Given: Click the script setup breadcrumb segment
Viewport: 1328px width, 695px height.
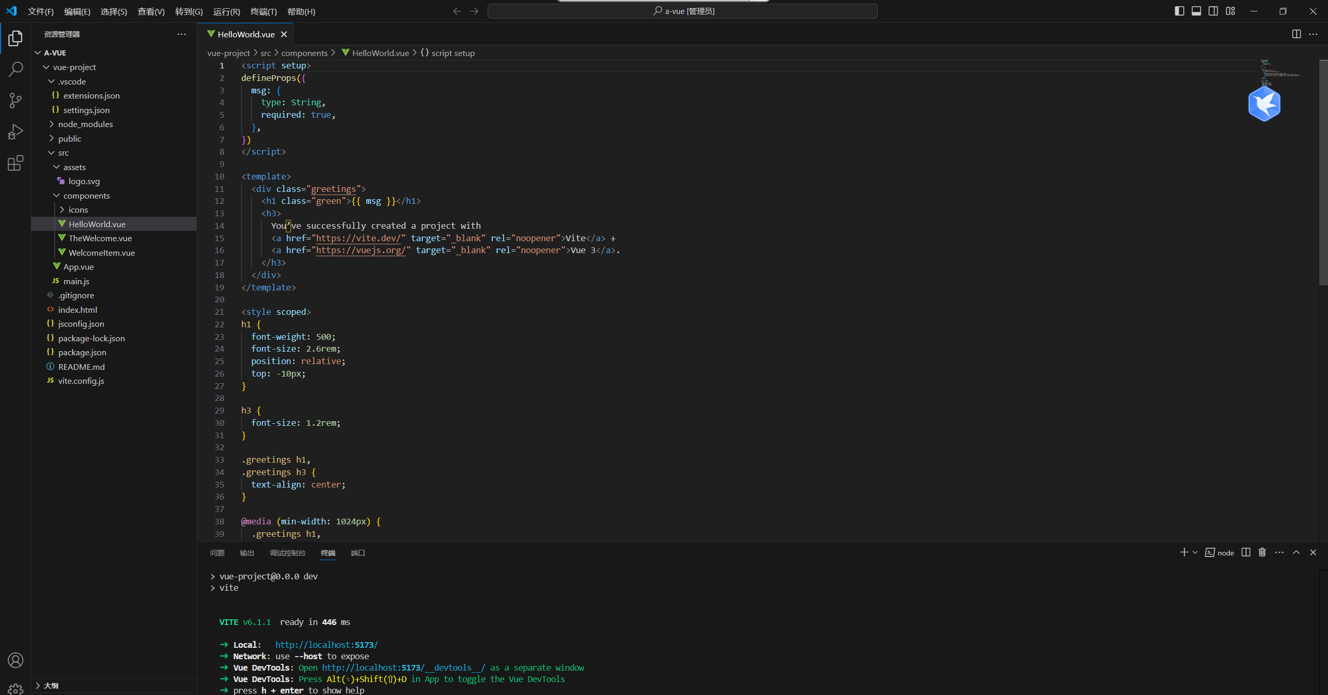Looking at the screenshot, I should [x=448, y=53].
